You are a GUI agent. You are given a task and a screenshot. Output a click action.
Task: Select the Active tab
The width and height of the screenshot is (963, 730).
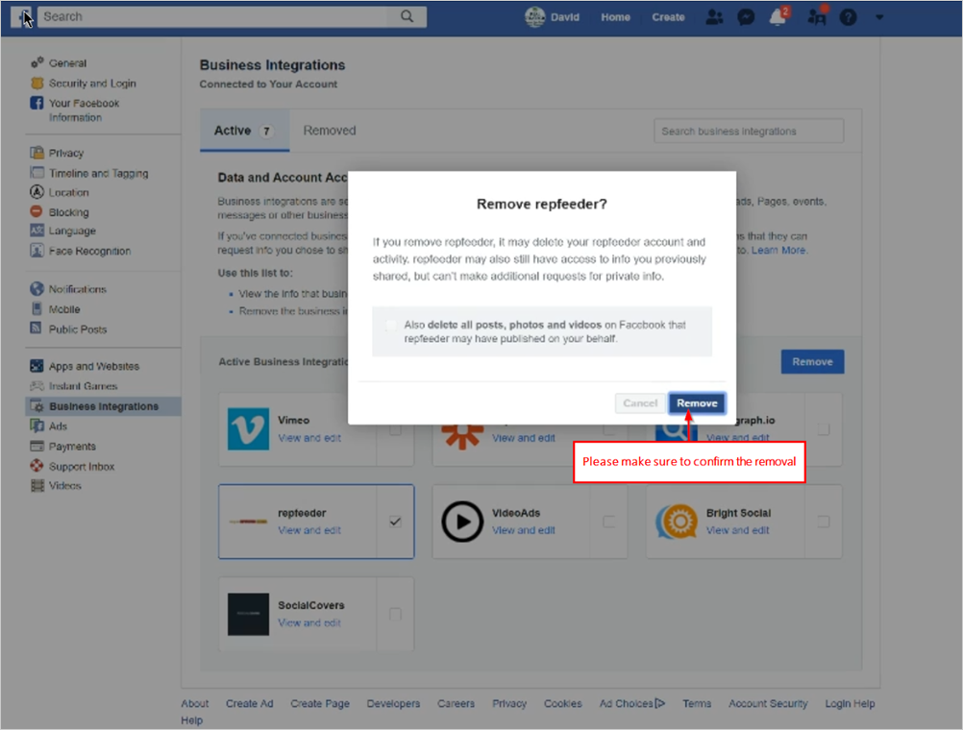coord(233,131)
